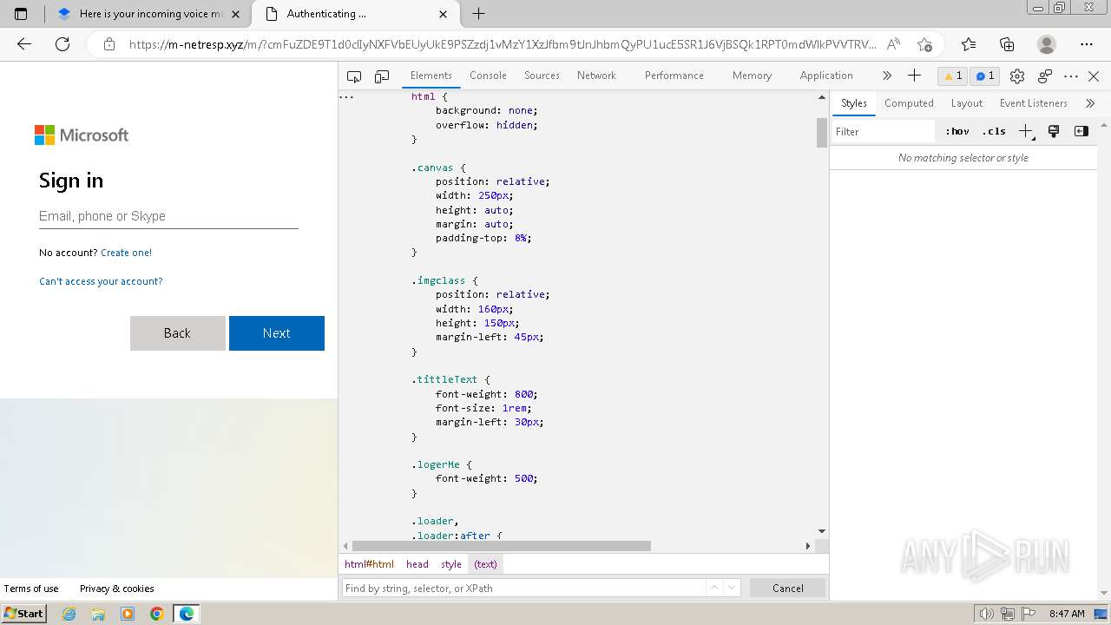Show more DevTools tabs chevron
The image size is (1111, 625).
(x=887, y=76)
